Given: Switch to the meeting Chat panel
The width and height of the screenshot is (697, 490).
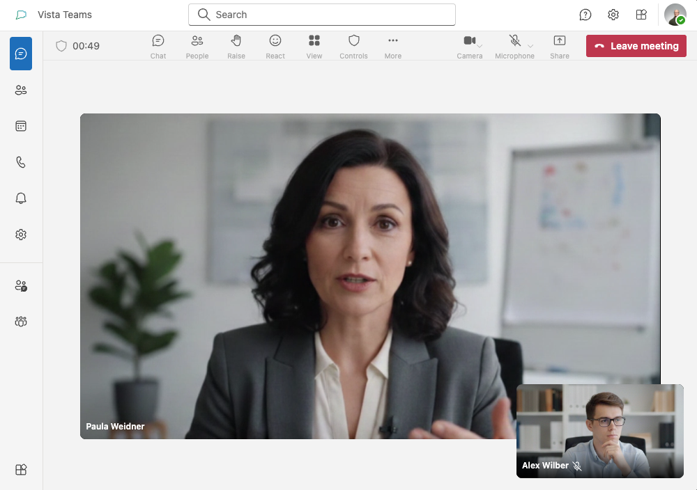Looking at the screenshot, I should (x=158, y=45).
